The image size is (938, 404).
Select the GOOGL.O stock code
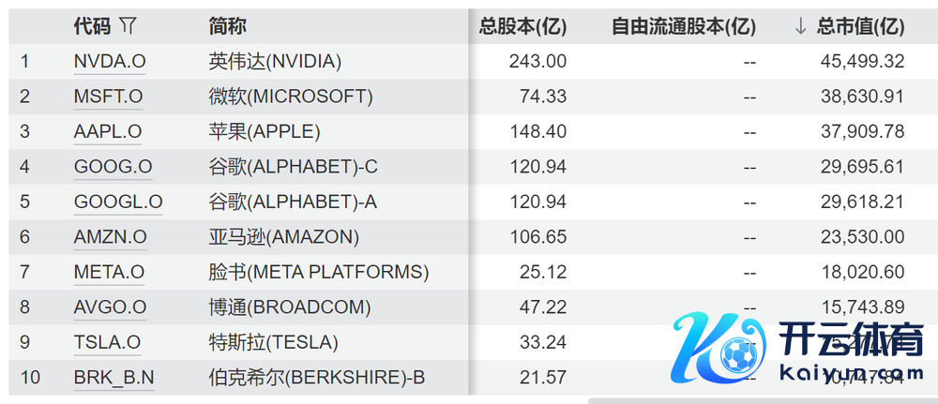[118, 202]
